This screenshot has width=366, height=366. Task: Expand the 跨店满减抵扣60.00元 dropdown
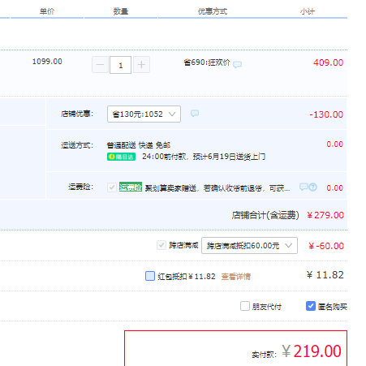click(249, 246)
